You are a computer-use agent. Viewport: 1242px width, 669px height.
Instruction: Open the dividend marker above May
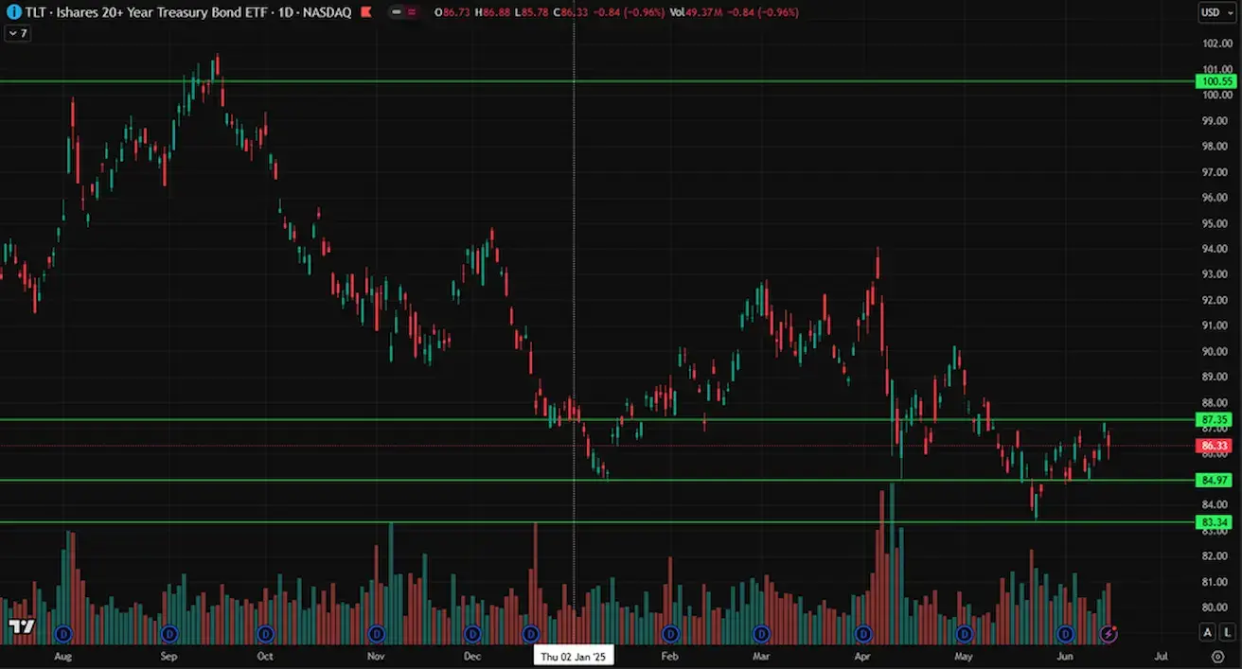click(x=964, y=633)
